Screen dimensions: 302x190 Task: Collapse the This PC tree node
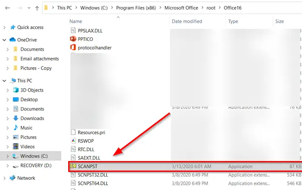coord(4,81)
